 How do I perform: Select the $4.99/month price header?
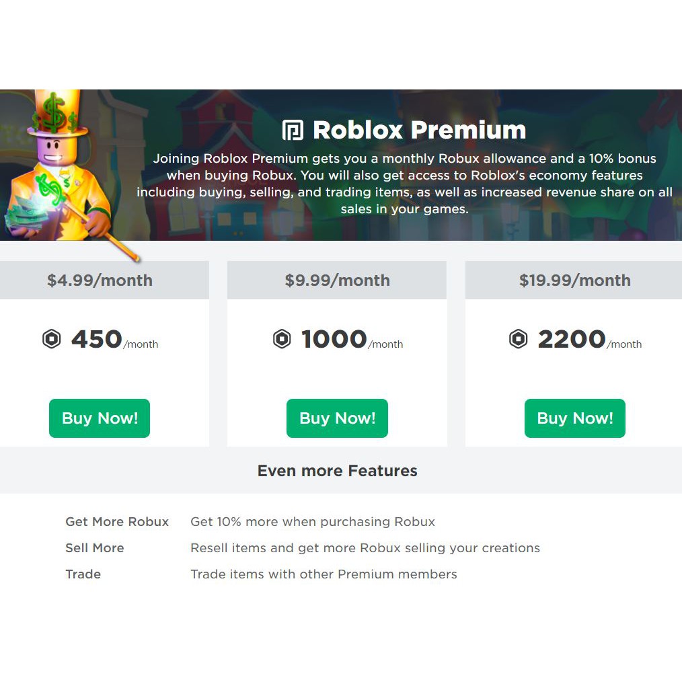click(100, 280)
